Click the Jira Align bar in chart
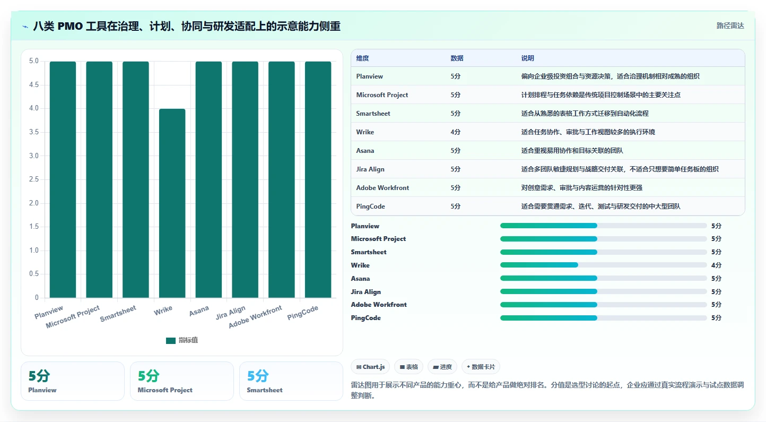Viewport: 766px width, 422px height. pyautogui.click(x=245, y=179)
